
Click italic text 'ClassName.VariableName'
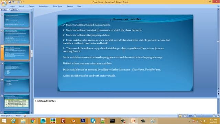point(146,70)
